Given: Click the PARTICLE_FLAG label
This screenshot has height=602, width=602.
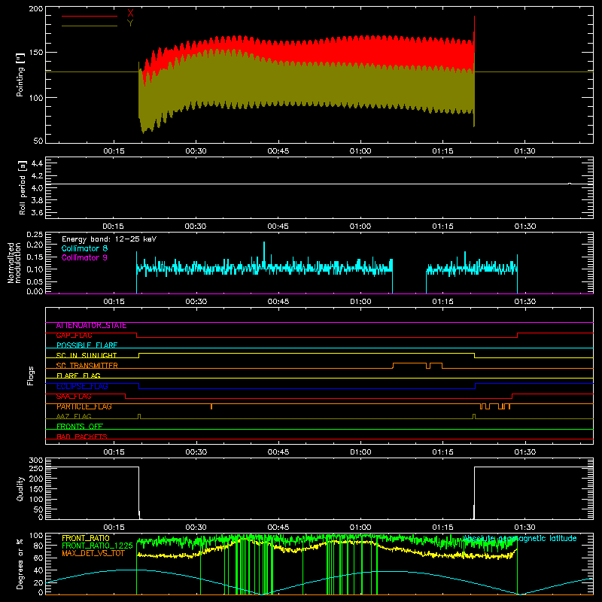Looking at the screenshot, I should click(84, 406).
